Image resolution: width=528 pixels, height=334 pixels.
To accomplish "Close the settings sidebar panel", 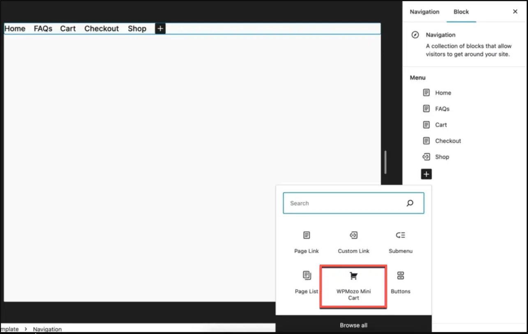I will (x=515, y=12).
